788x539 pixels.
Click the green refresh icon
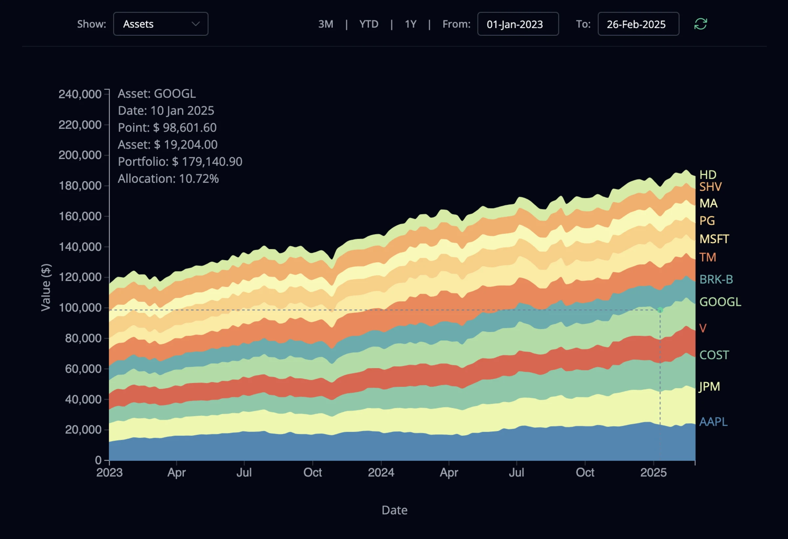[x=701, y=24]
